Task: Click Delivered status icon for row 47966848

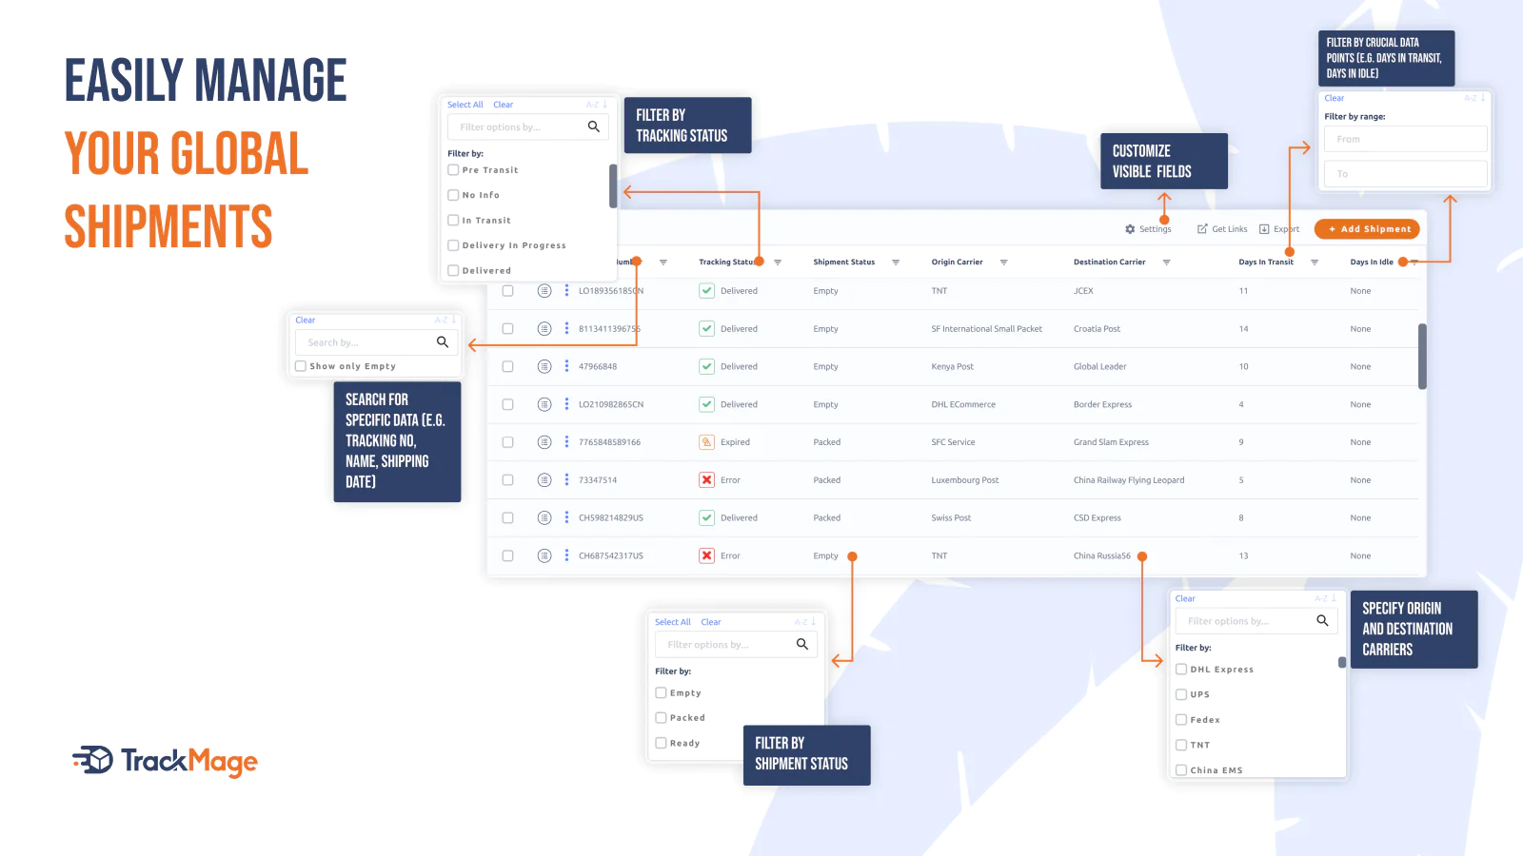Action: 706,366
